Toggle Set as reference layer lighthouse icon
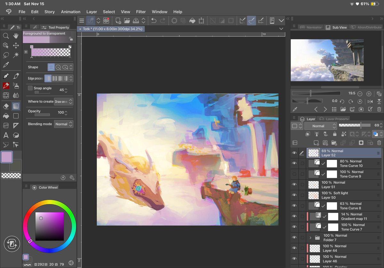384x268 pixels. [x=317, y=134]
